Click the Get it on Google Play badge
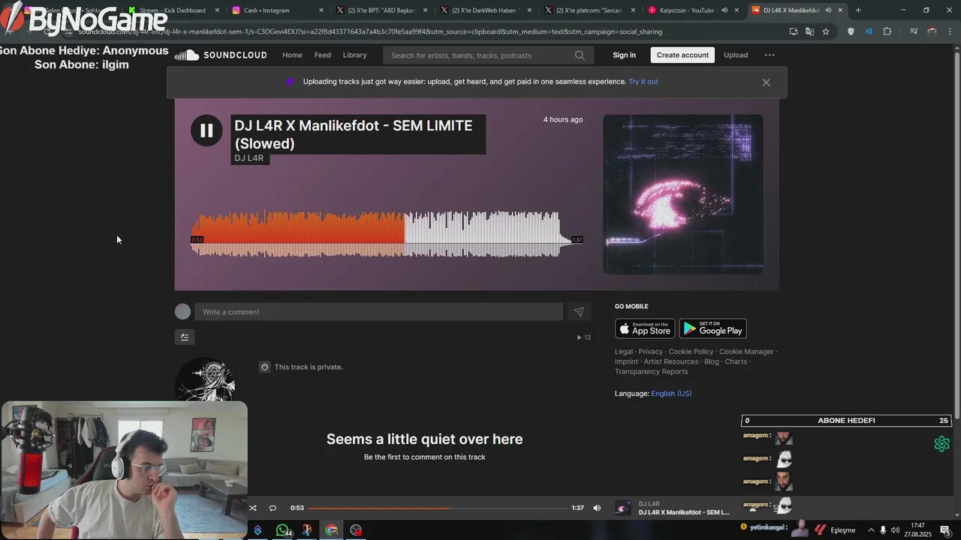Screen dimensions: 961x540 [x=712, y=328]
